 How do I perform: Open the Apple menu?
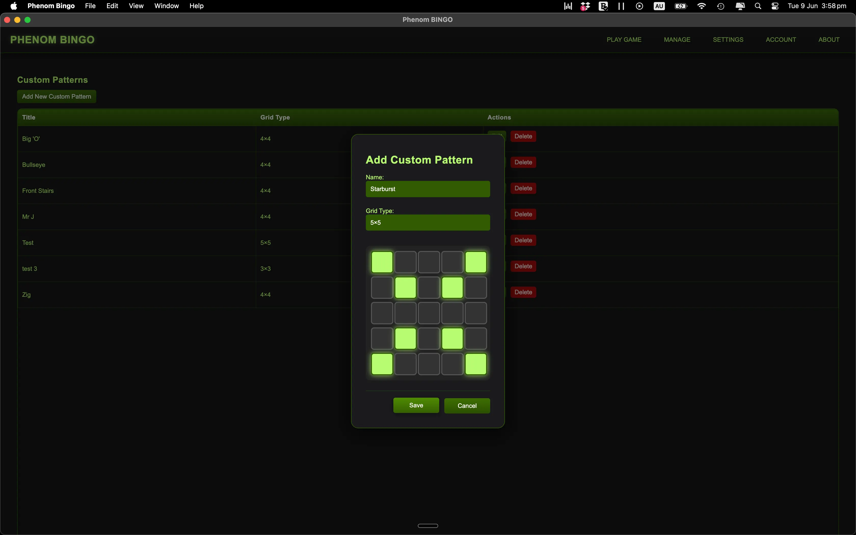pyautogui.click(x=14, y=6)
